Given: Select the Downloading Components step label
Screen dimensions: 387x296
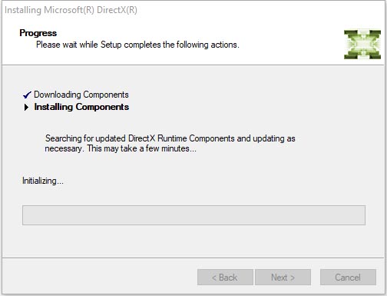Looking at the screenshot, I should pos(81,95).
